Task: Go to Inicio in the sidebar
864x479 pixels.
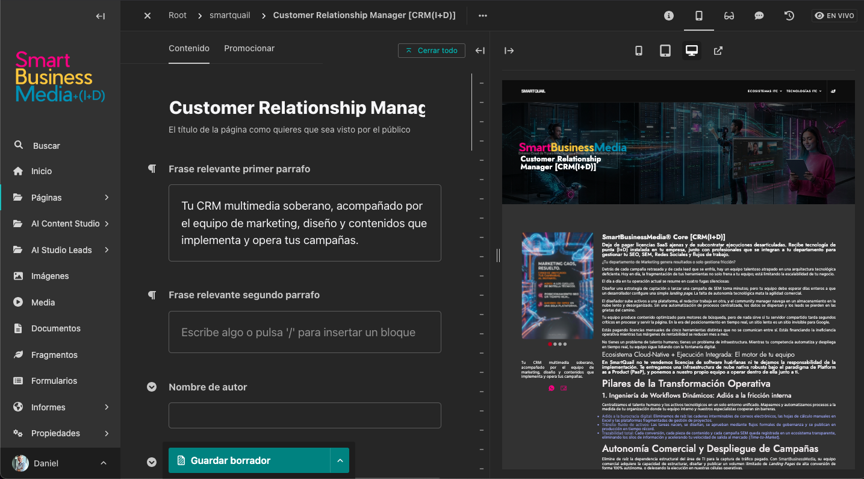Action: 60,171
